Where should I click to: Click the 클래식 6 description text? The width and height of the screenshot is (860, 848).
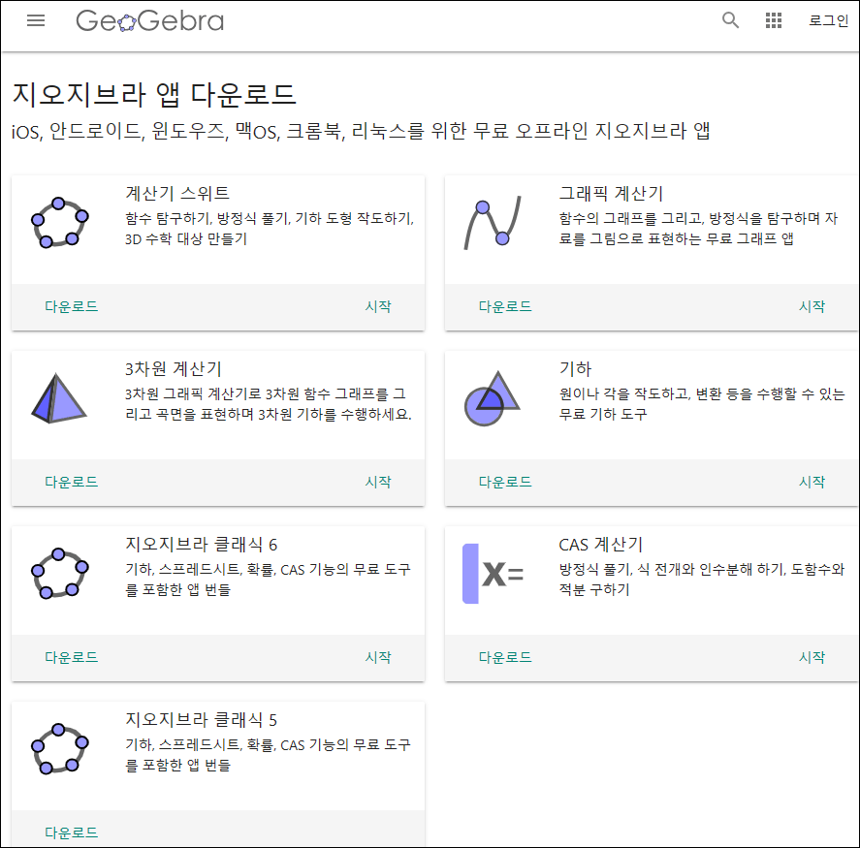tap(268, 580)
